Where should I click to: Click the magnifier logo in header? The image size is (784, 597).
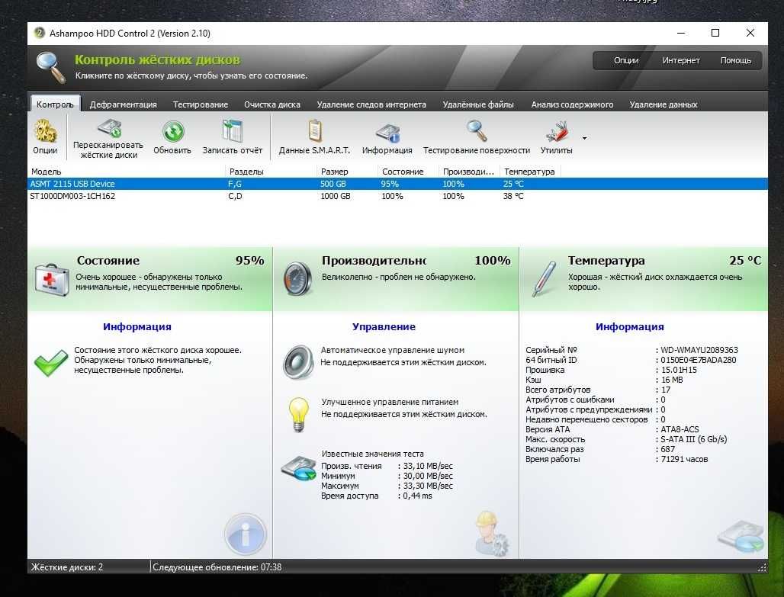(51, 68)
